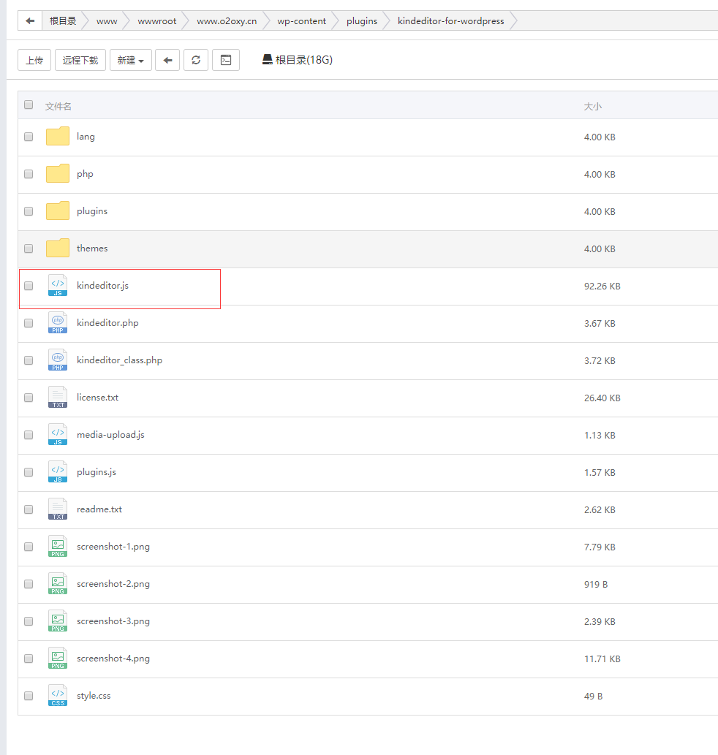Navigate to plugins breadcrumb
The height and width of the screenshot is (755, 718).
[362, 21]
